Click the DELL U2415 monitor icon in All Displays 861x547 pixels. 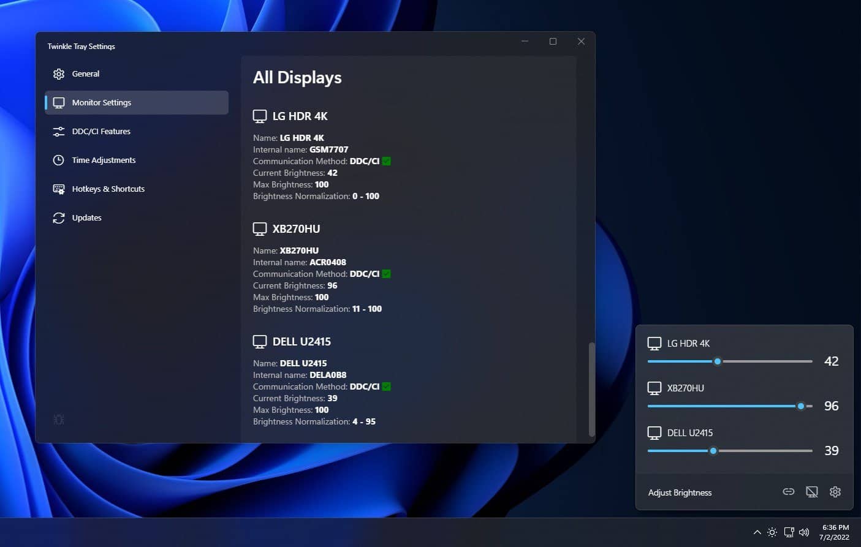point(259,341)
